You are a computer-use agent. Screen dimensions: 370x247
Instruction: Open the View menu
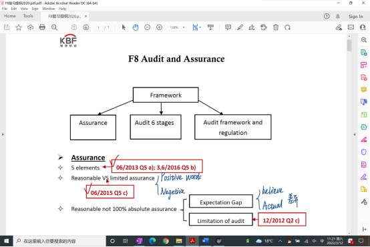[x=24, y=9]
